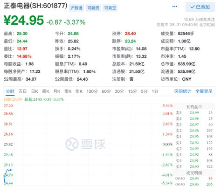Select the 季K chart tab

tap(68, 91)
